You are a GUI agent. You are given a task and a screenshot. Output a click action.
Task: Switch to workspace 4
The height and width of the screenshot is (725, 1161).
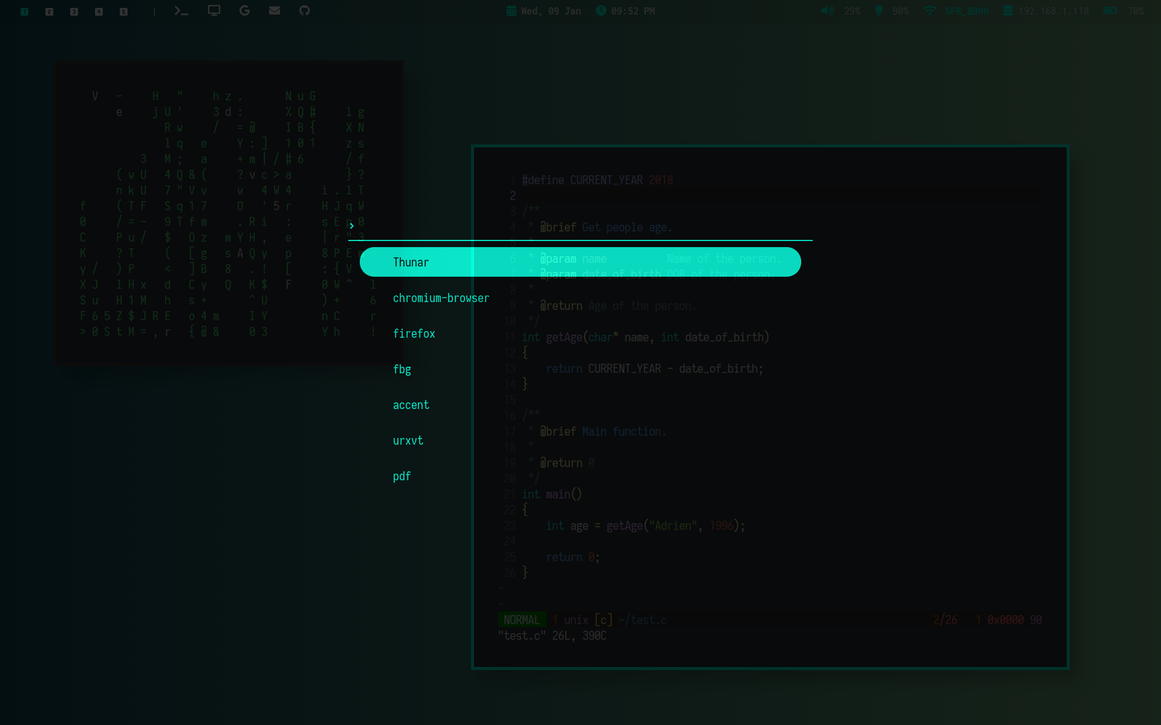99,11
